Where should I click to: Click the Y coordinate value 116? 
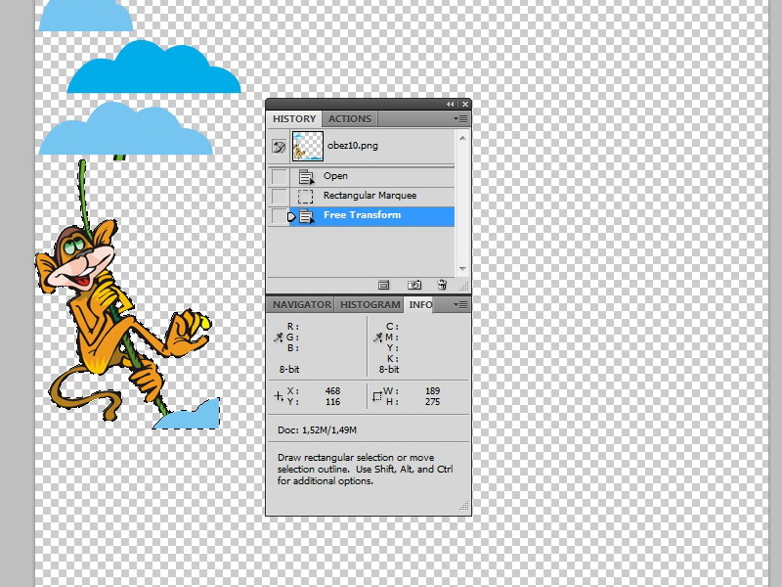point(332,402)
